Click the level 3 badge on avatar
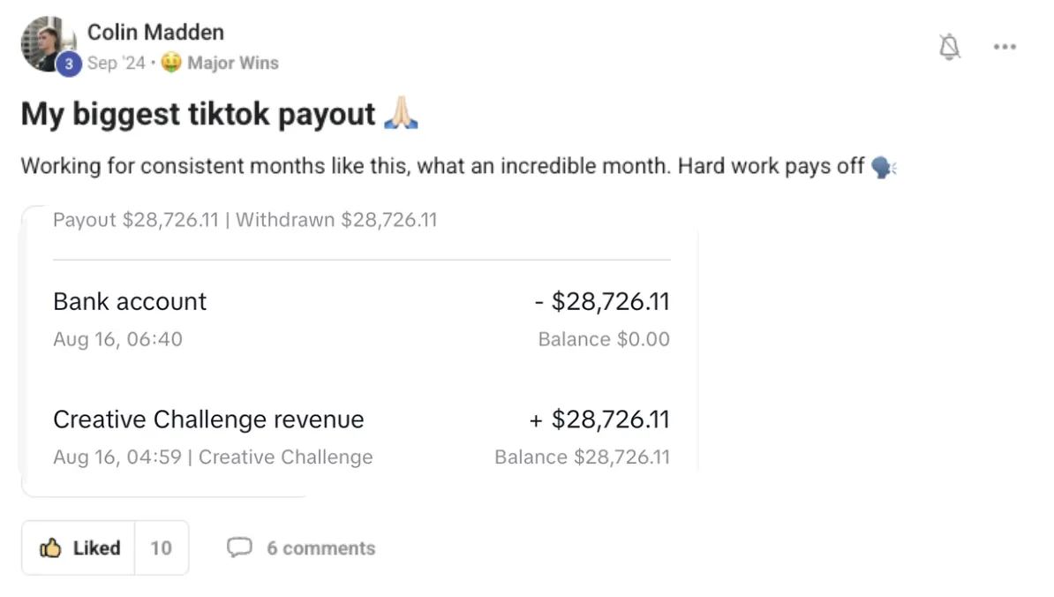 [69, 64]
